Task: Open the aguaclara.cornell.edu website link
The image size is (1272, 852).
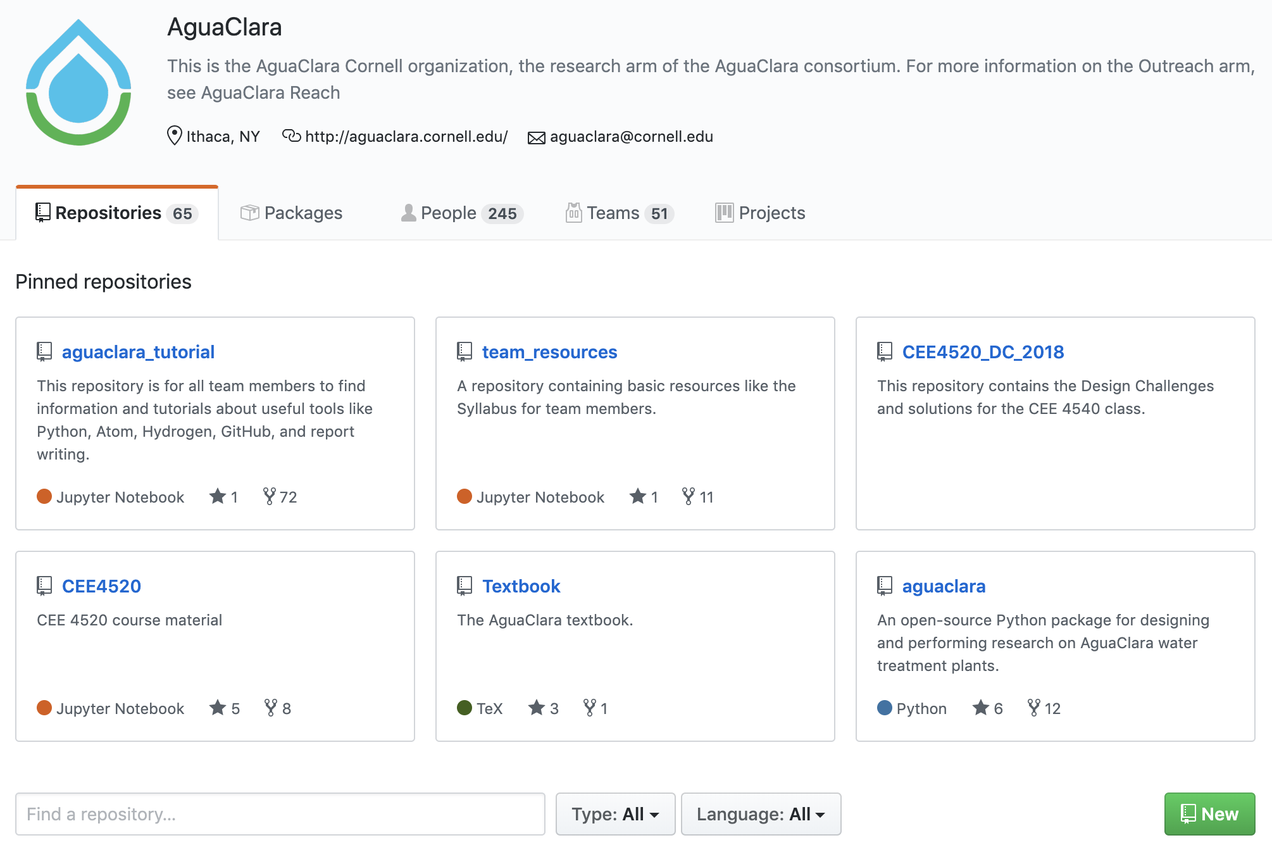Action: pos(406,136)
